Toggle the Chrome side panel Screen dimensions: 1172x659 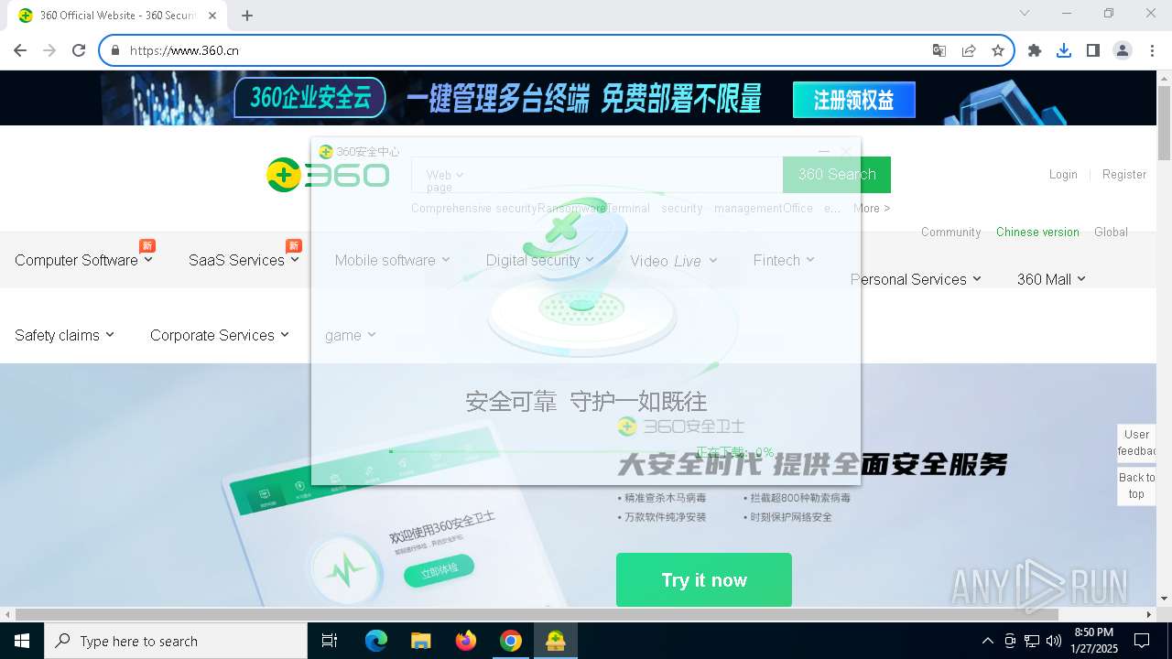[1093, 50]
